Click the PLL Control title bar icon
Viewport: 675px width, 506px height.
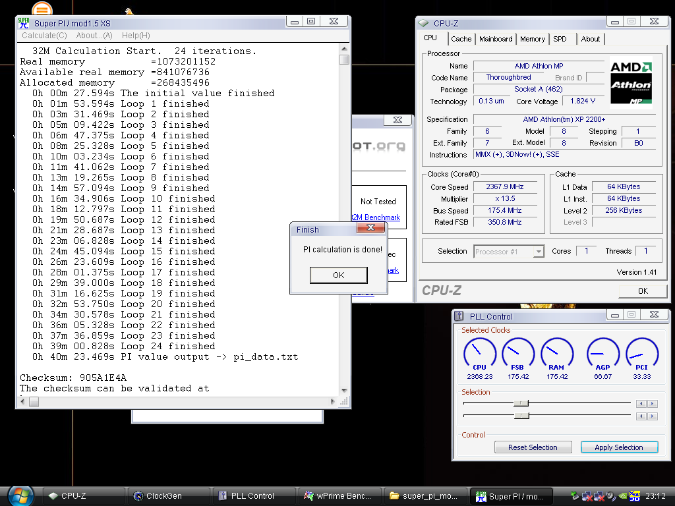coord(459,316)
